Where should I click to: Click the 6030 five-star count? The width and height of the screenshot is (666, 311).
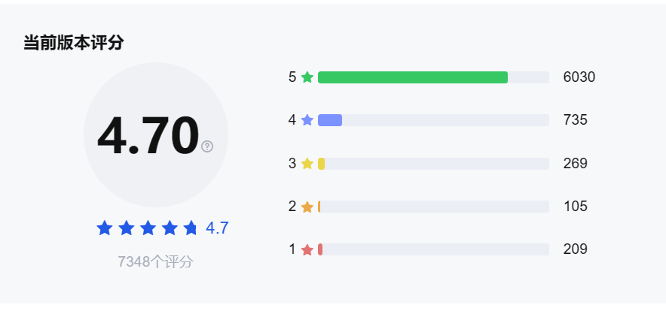[x=579, y=77]
